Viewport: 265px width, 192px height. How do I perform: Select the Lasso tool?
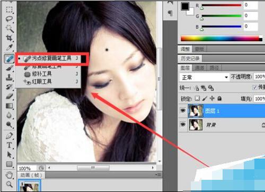9,19
